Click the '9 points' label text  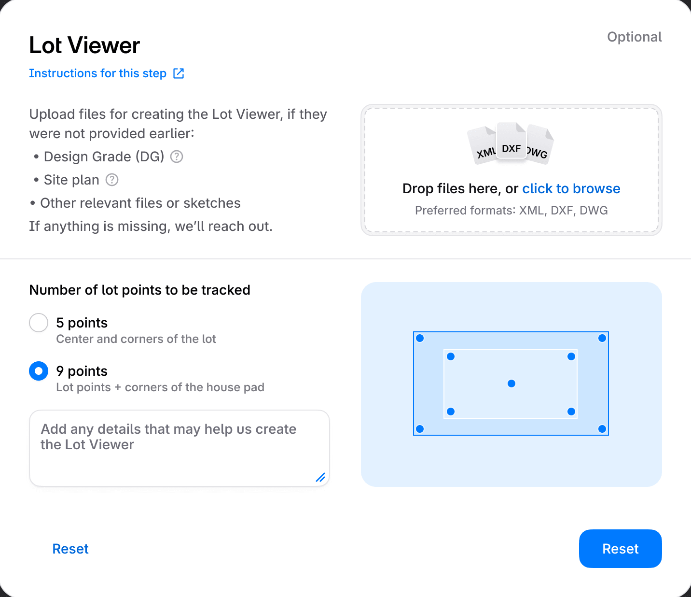[x=82, y=371]
